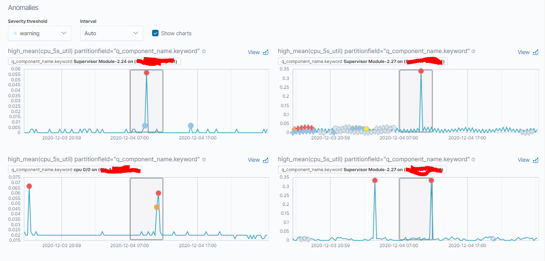
Task: Select red anomaly marker at peak of Supervisor Module-2.24 chart
Action: coord(146,73)
